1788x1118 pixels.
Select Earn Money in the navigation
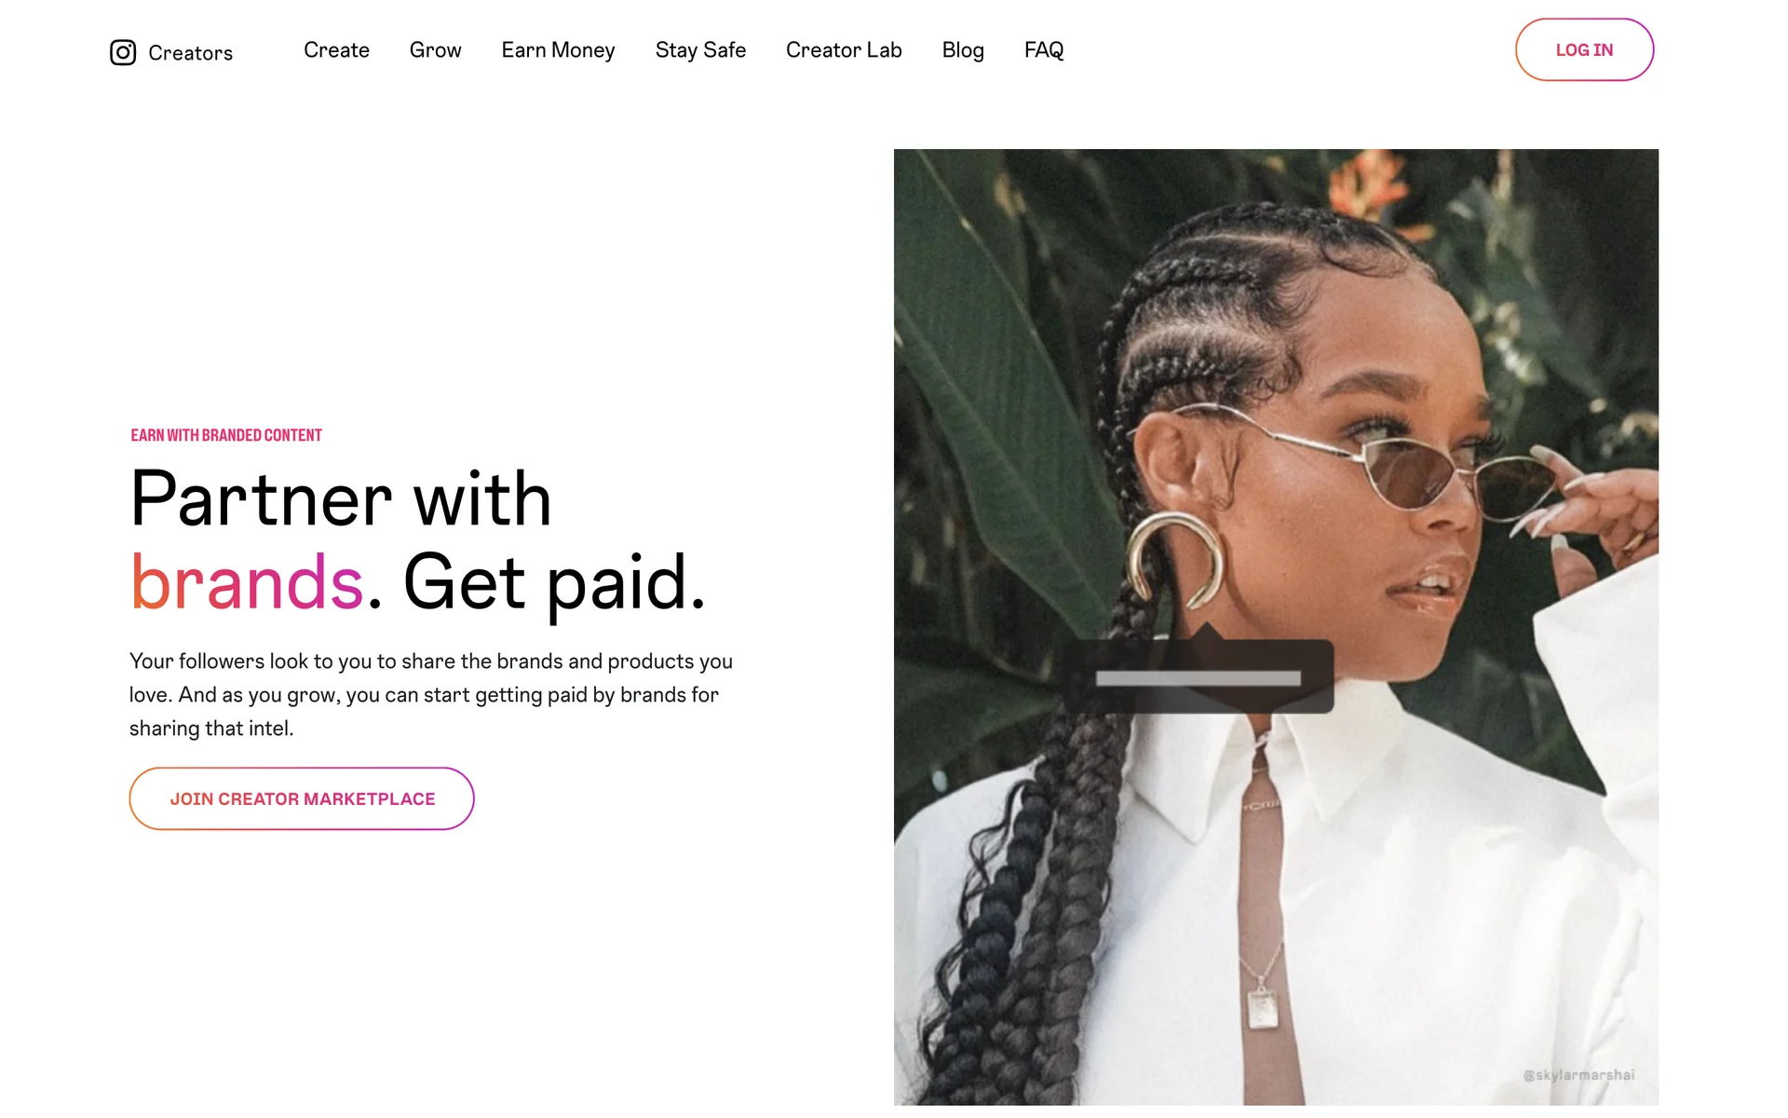point(558,50)
